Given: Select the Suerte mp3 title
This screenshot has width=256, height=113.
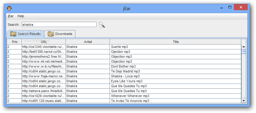Looking at the screenshot, I should (119, 47).
